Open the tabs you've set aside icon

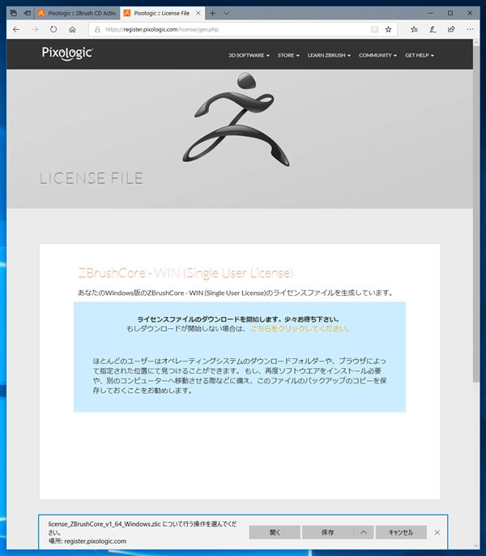(14, 13)
